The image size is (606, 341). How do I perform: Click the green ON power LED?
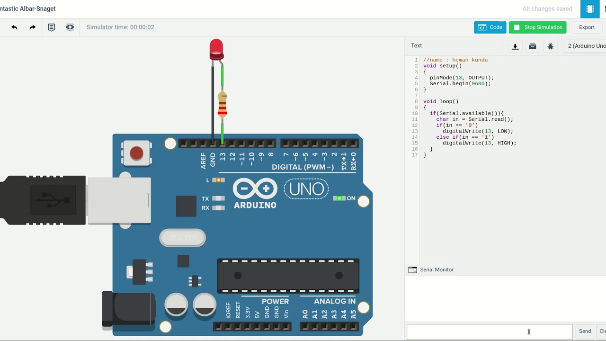coord(339,198)
